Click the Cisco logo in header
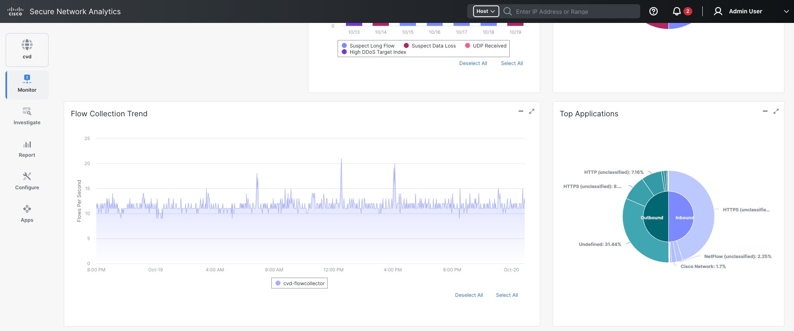Image resolution: width=794 pixels, height=331 pixels. coord(15,11)
